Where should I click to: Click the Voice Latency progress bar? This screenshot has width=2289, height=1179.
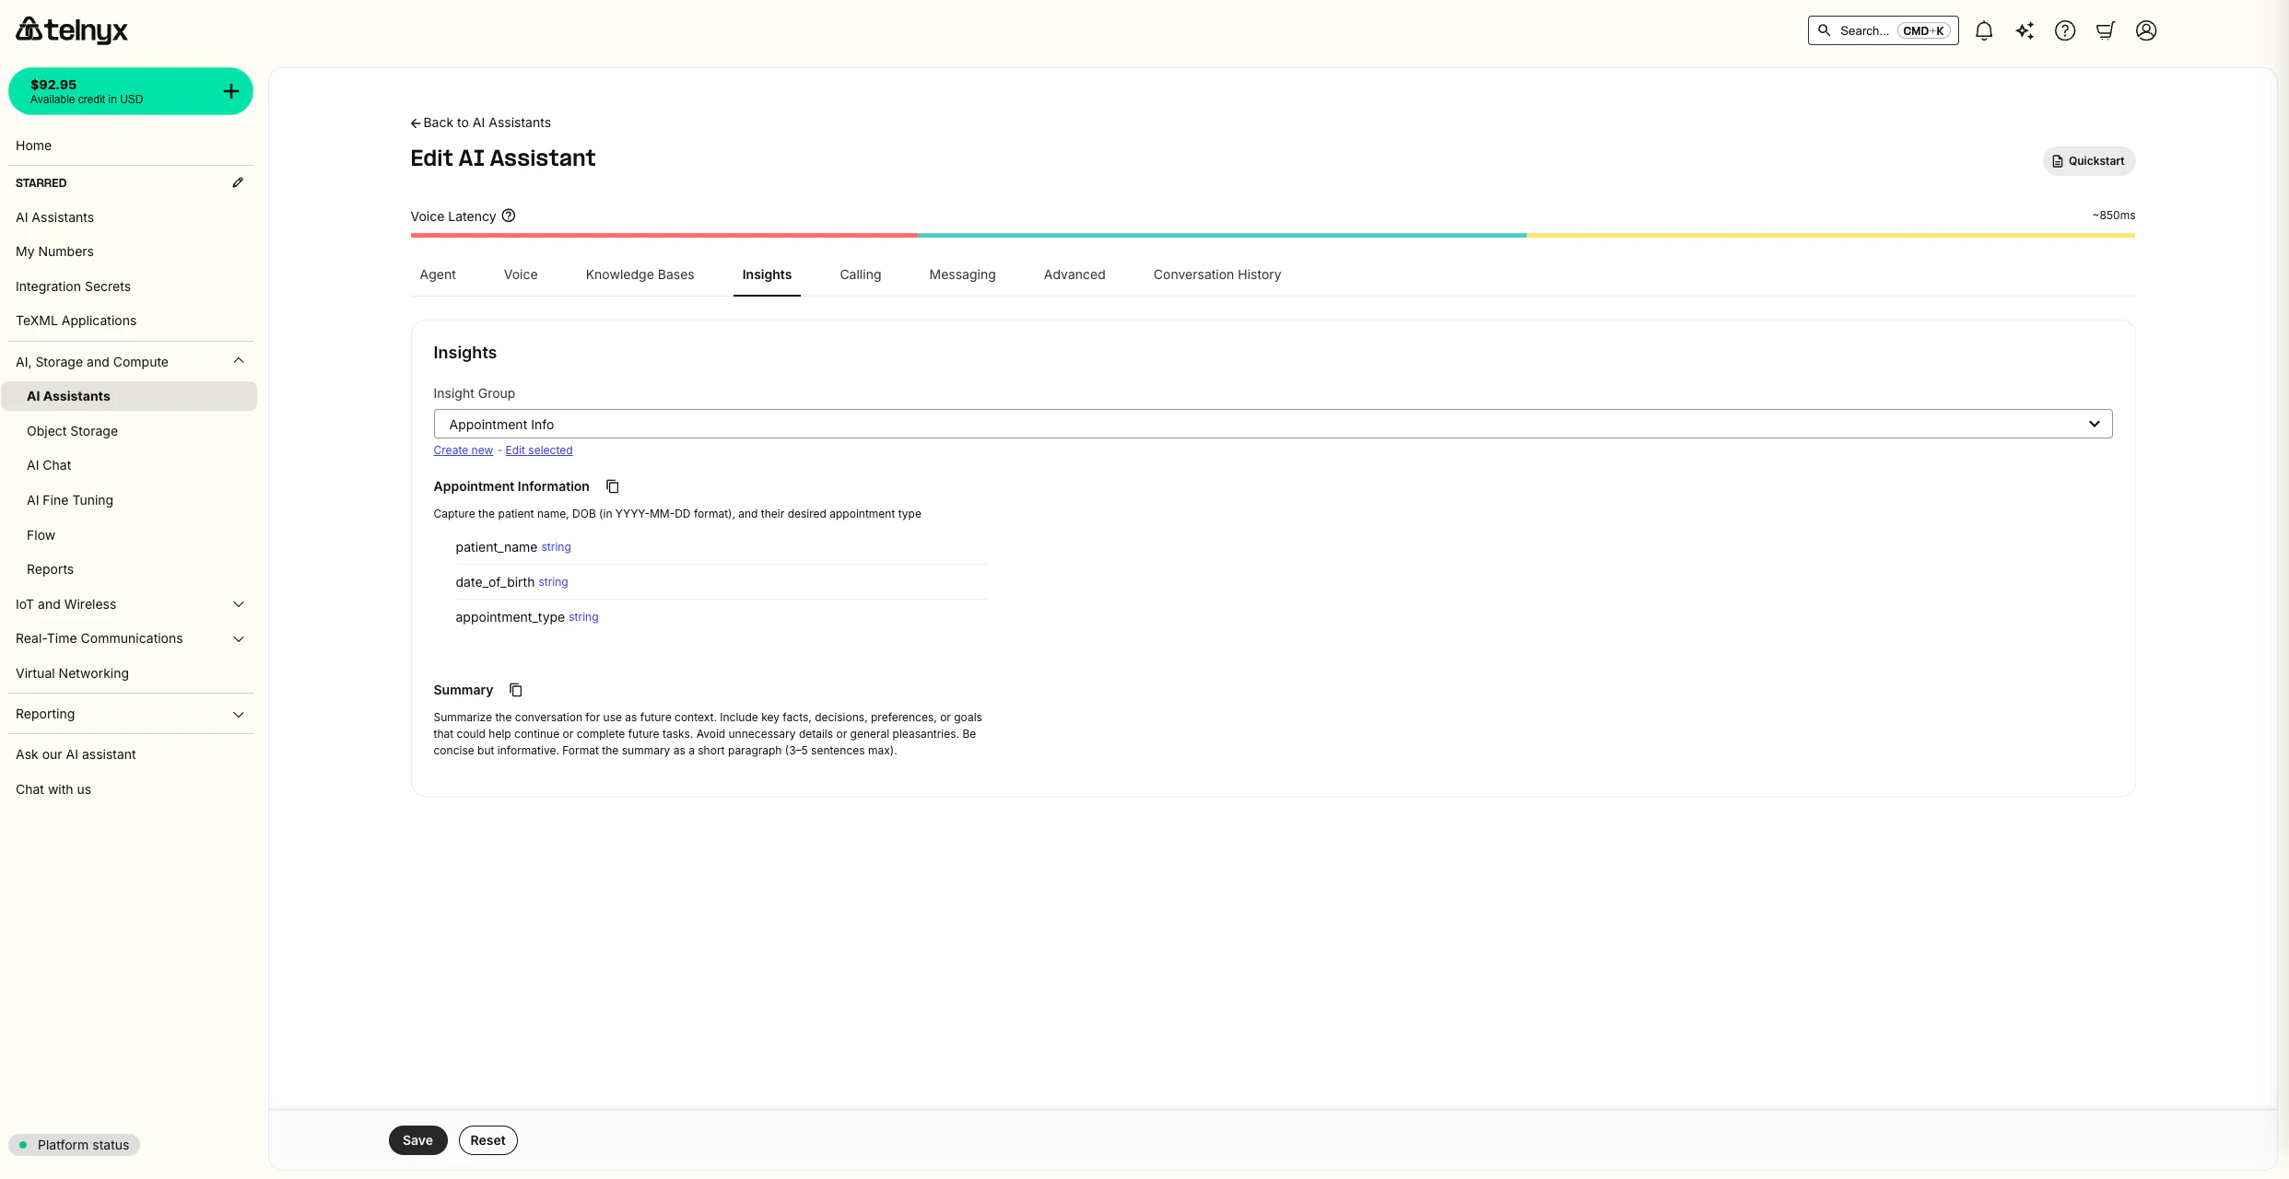point(1272,236)
